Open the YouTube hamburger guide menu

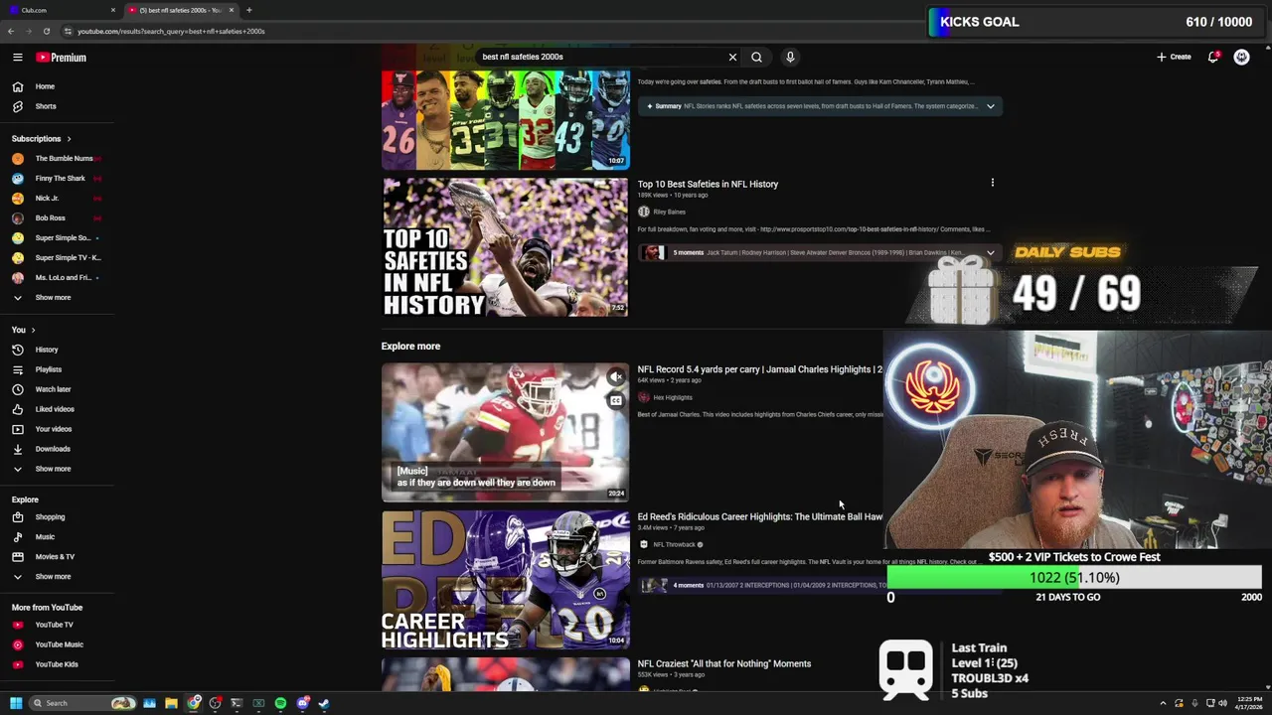[17, 58]
